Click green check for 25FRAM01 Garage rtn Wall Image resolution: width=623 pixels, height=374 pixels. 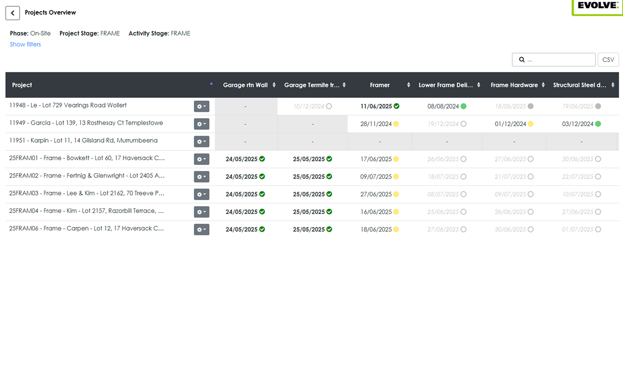pyautogui.click(x=262, y=159)
